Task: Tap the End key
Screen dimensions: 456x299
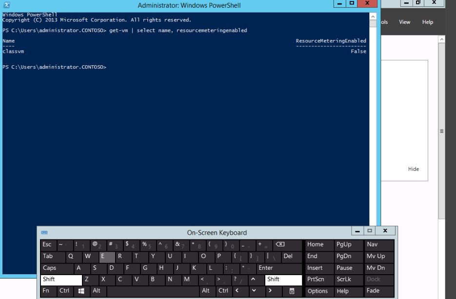Action: tap(319, 256)
